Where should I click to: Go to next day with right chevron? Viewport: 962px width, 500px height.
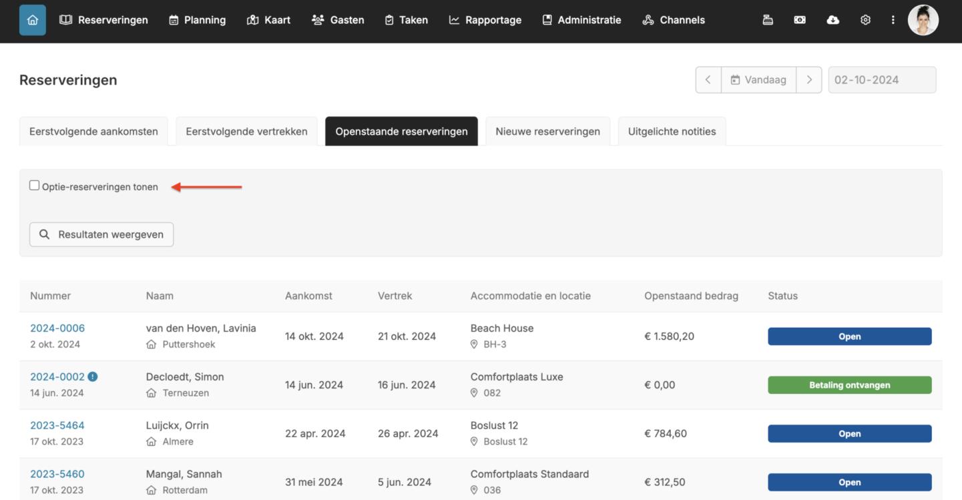coord(809,80)
